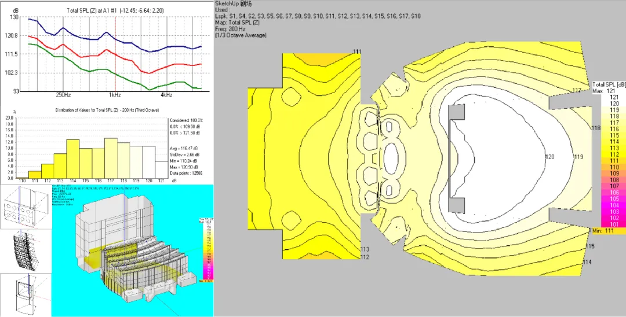Click the 114 dB histogram bar
Viewport: 626px width, 317px height.
tap(72, 158)
